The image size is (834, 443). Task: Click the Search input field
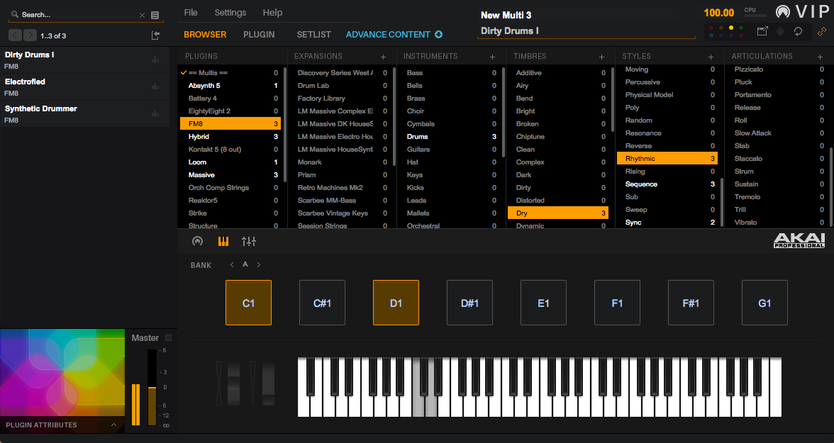point(79,15)
